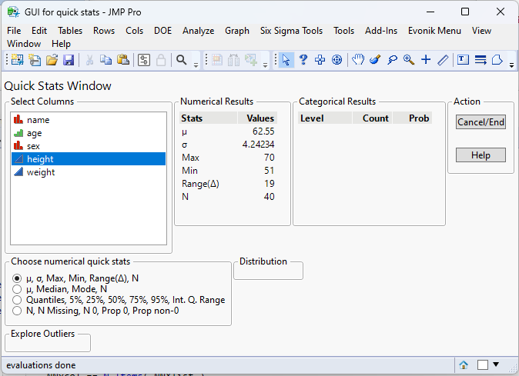Click the Save floppy disk icon

(x=69, y=60)
